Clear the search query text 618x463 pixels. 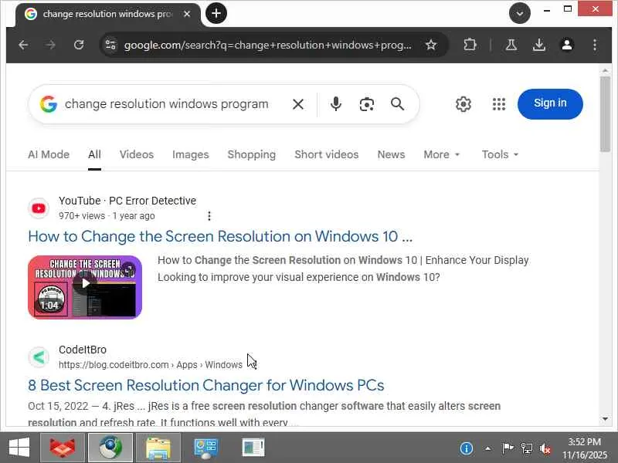point(298,104)
